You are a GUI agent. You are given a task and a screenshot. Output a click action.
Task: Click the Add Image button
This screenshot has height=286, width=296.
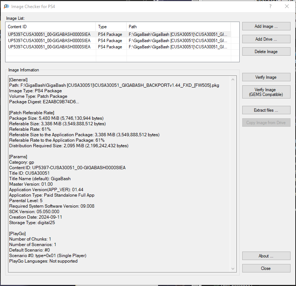(266, 26)
